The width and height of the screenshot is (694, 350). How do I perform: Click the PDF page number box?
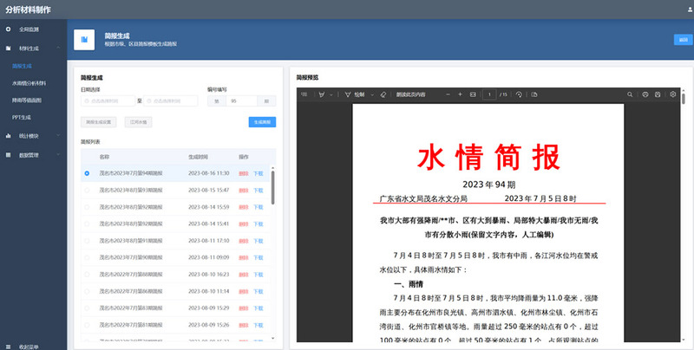click(489, 94)
